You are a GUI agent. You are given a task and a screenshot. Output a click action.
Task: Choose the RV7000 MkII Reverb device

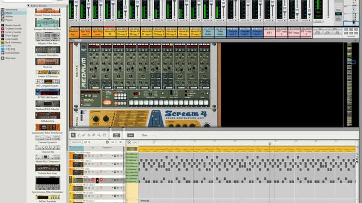click(x=48, y=92)
